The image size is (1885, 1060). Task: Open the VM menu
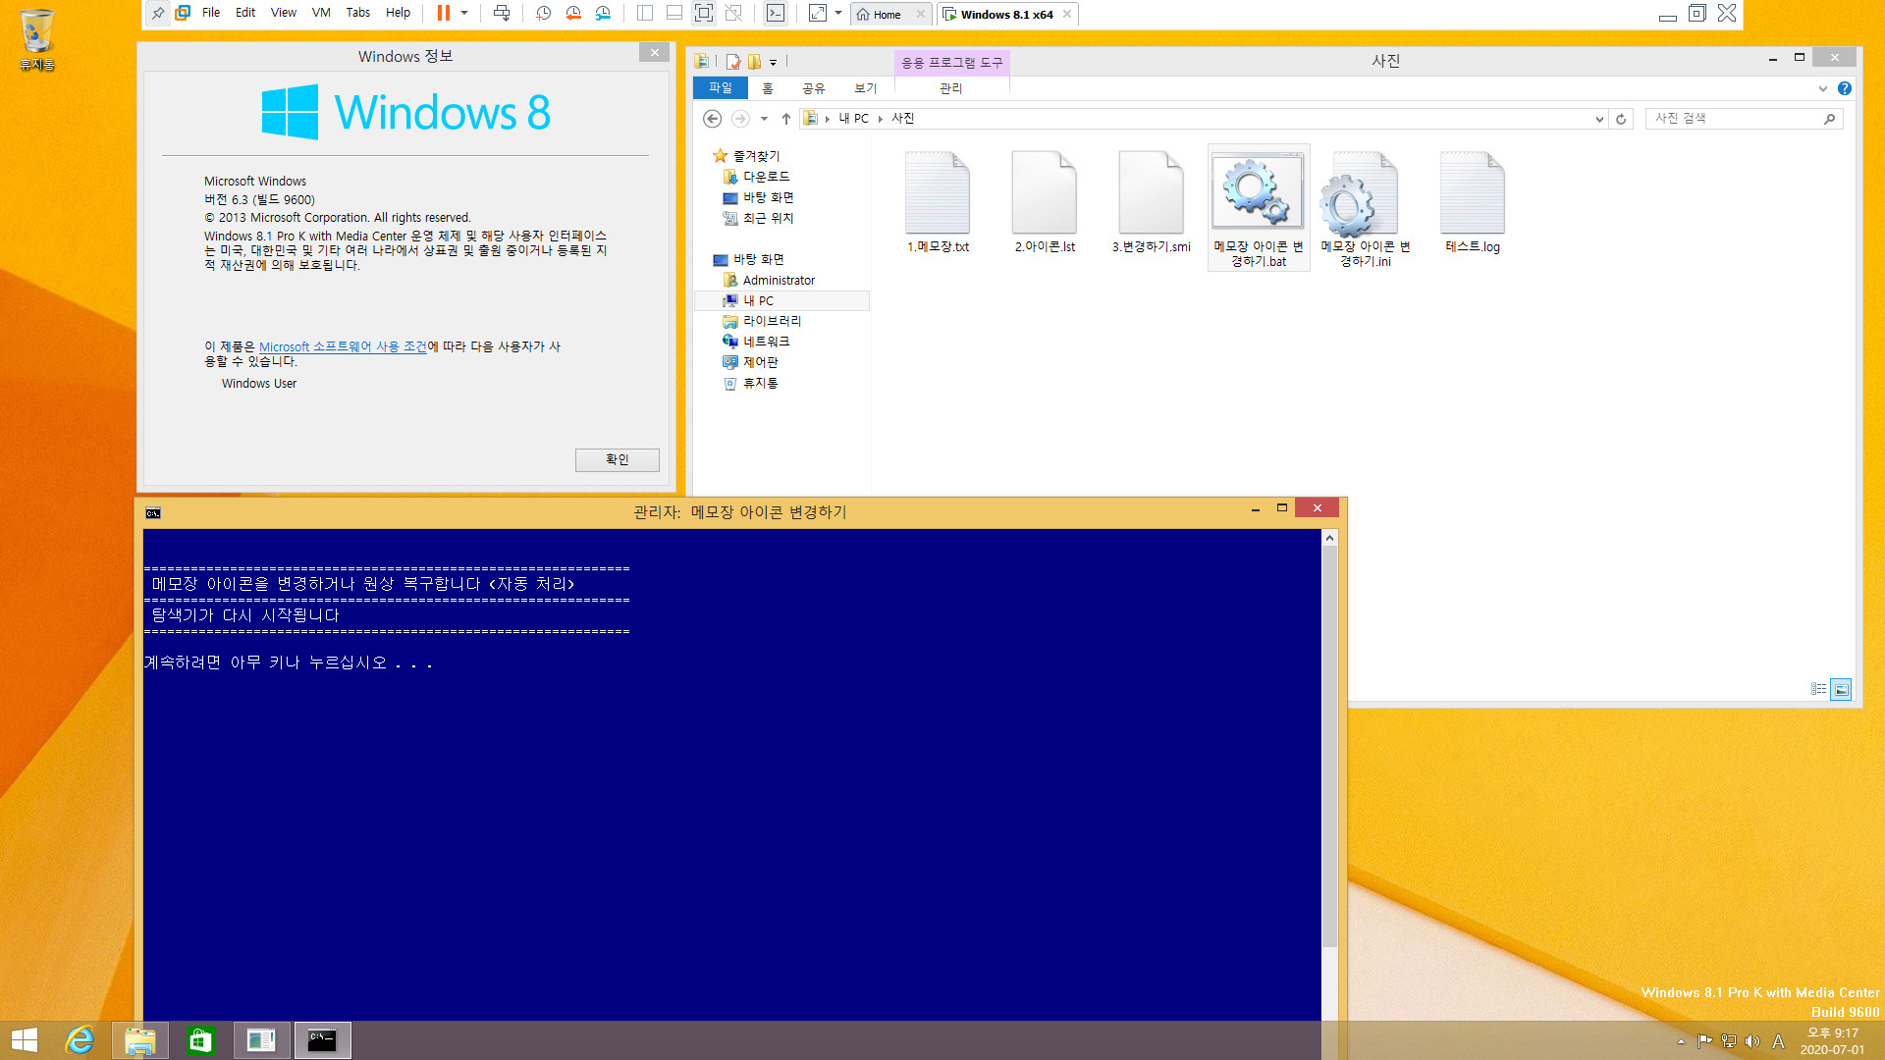(321, 13)
